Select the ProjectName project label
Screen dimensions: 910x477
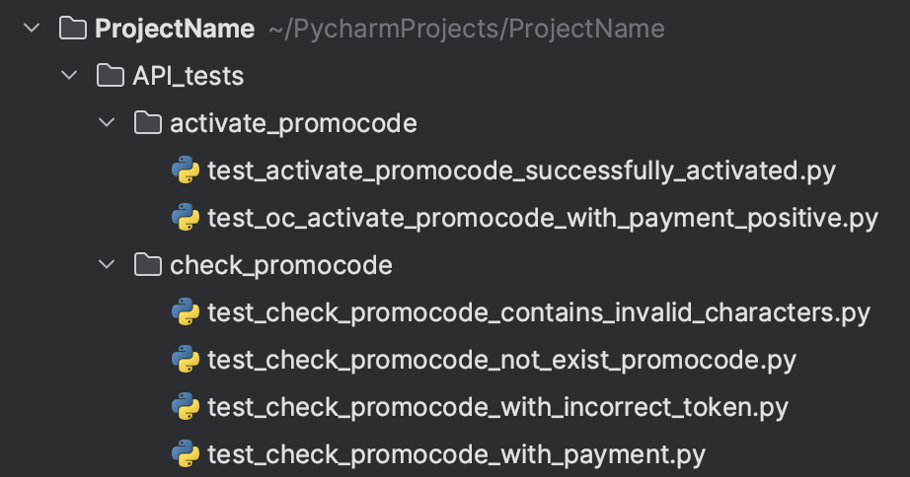coord(175,29)
